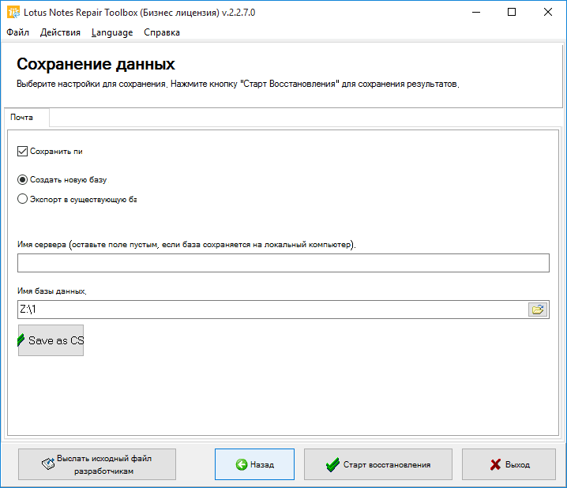This screenshot has height=488, width=567.
Task: Select 'Создать новую базу' radio option
Action: (22, 180)
